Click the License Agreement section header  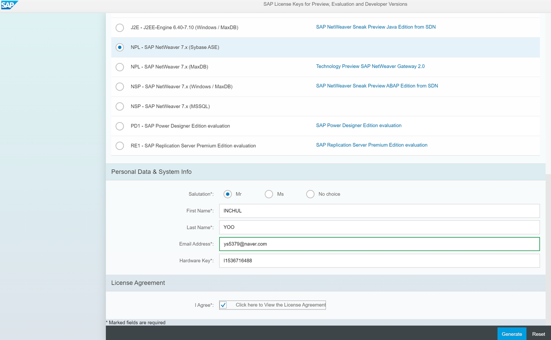click(x=138, y=283)
